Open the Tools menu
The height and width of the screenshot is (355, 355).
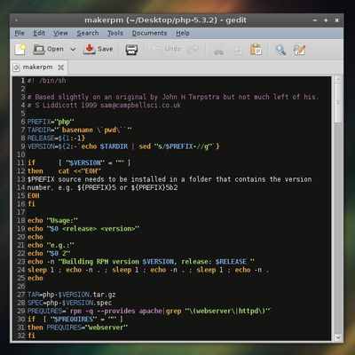pos(115,33)
